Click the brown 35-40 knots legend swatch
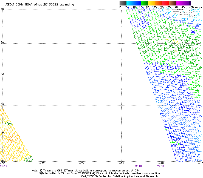 173,3
